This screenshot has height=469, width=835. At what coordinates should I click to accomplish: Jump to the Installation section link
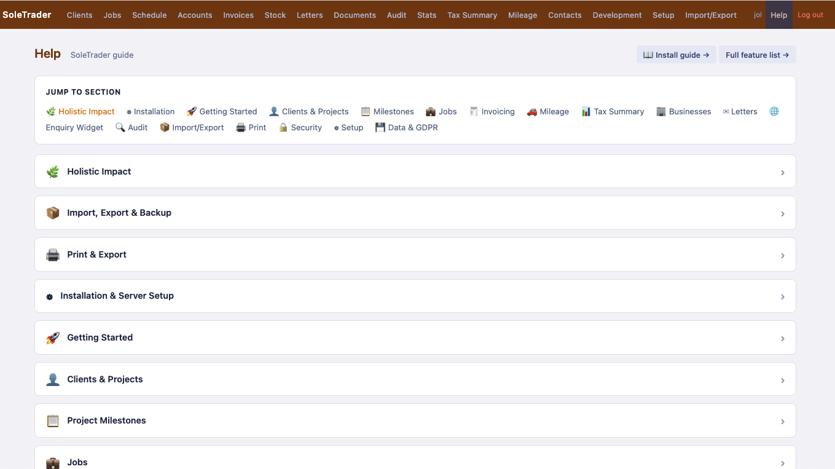click(x=151, y=111)
